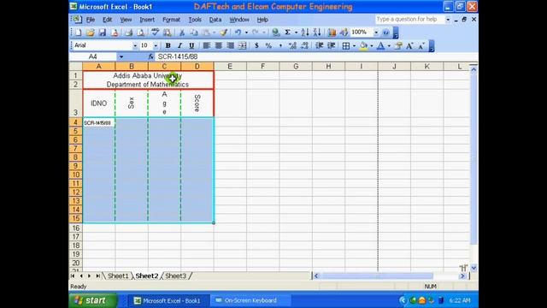The image size is (547, 308).
Task: Click the Type a question for help box
Action: (x=410, y=19)
